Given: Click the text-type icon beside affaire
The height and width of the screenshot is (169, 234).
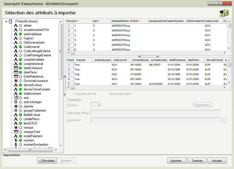Looking at the screenshot, I should click(x=16, y=26).
